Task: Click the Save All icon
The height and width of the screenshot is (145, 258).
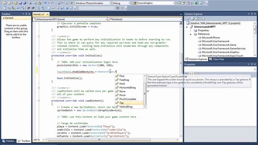Action: click(25, 3)
